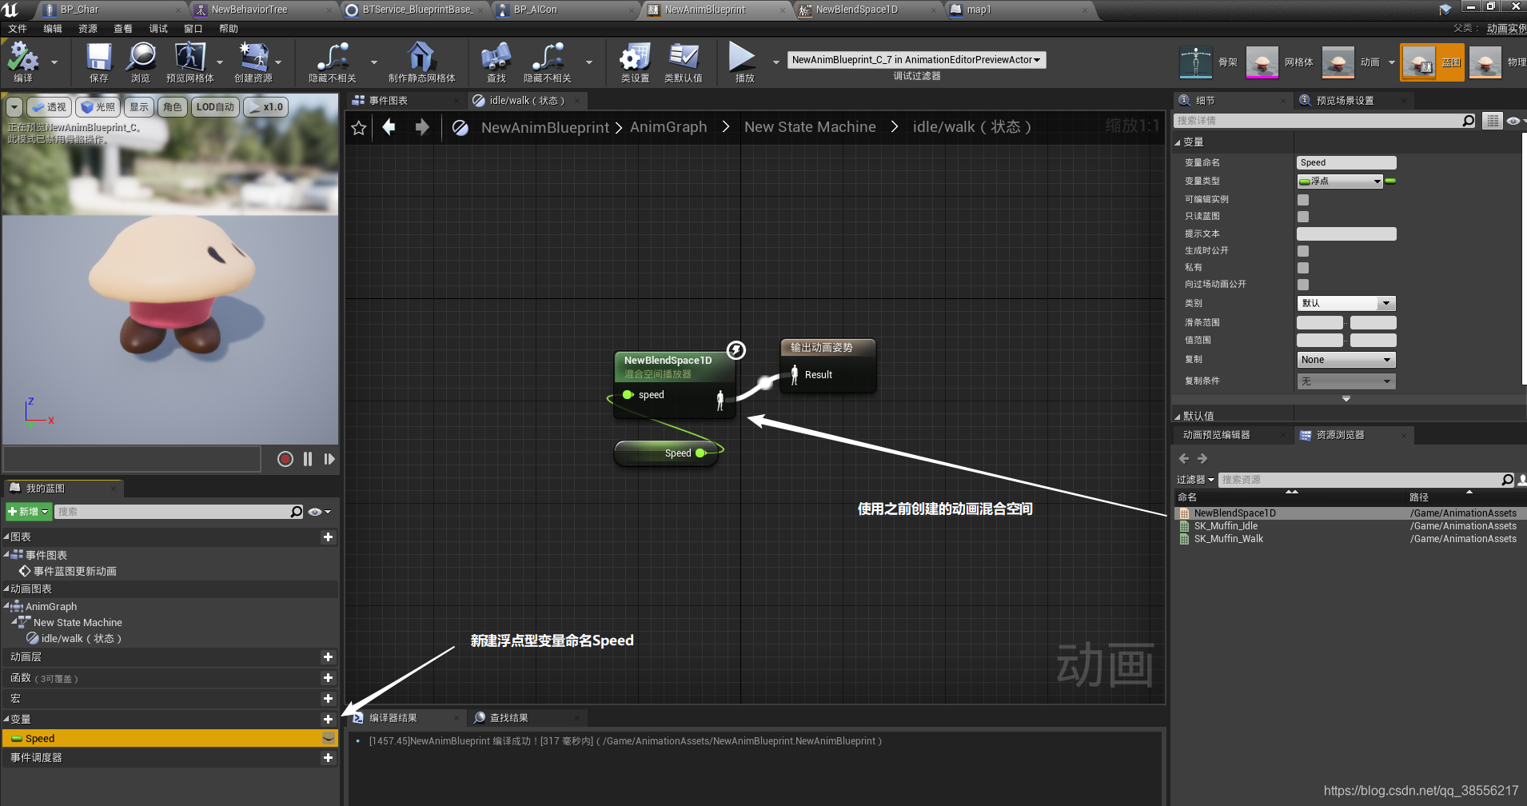Navigate back in the graph editor
This screenshot has width=1527, height=806.
[x=389, y=127]
